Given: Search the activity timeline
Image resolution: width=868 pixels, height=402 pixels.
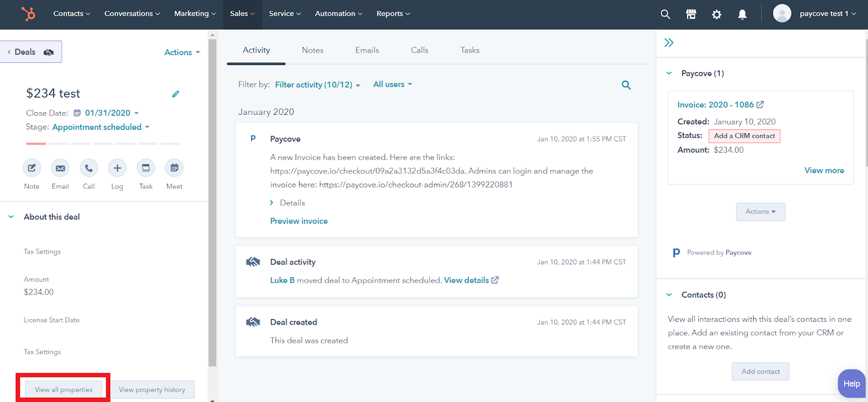Looking at the screenshot, I should tap(626, 85).
